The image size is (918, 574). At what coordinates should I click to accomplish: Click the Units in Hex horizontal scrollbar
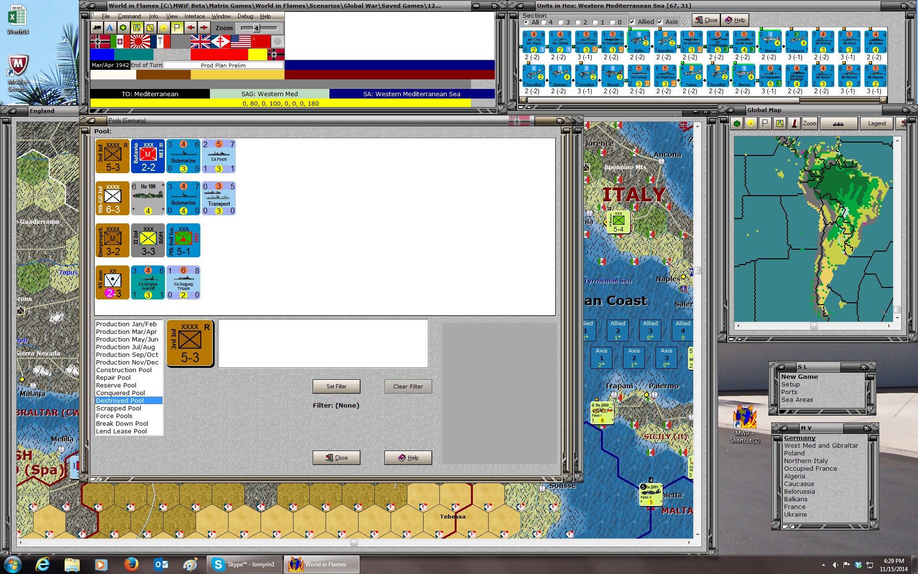(x=703, y=100)
